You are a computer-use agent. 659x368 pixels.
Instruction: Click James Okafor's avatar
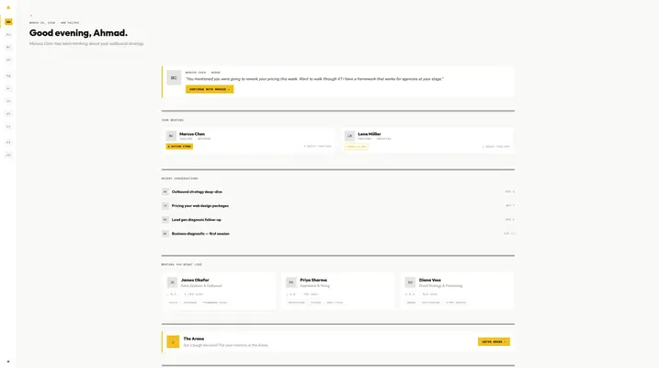(172, 282)
